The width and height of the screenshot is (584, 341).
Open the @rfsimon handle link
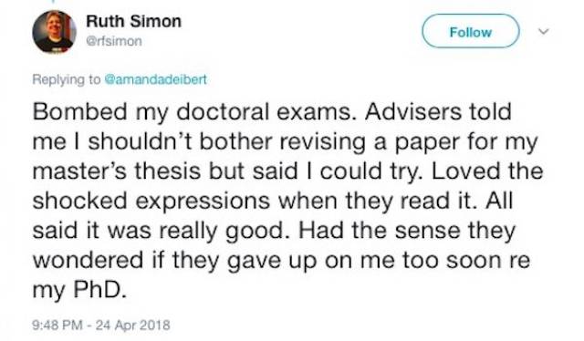pos(114,41)
